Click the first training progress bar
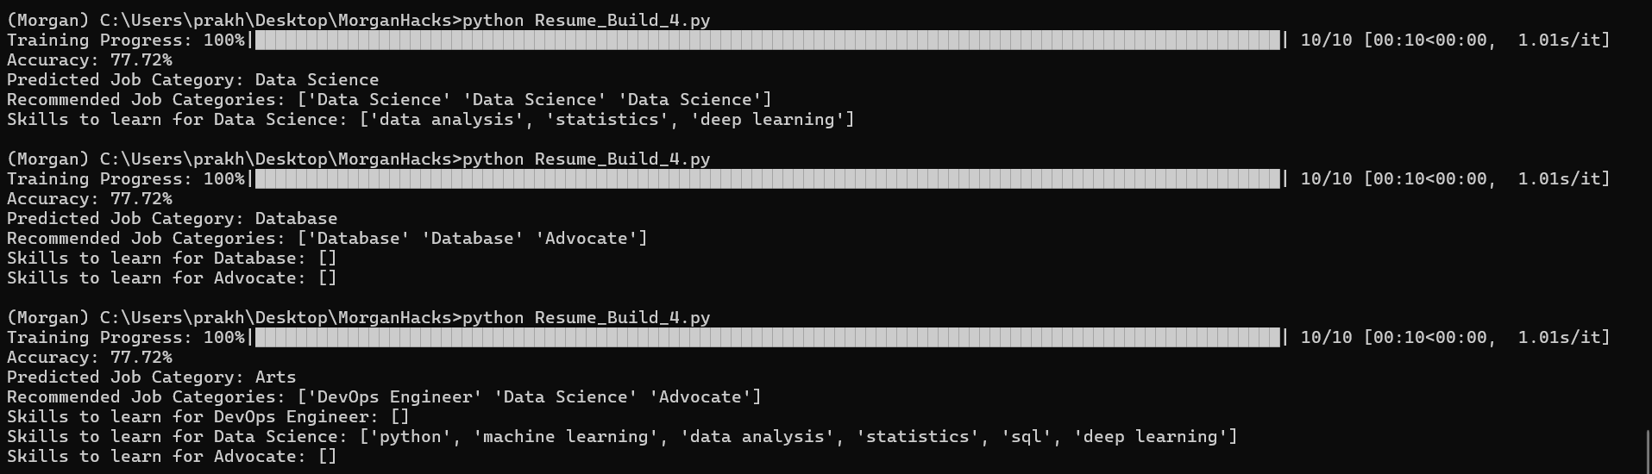 tap(768, 40)
